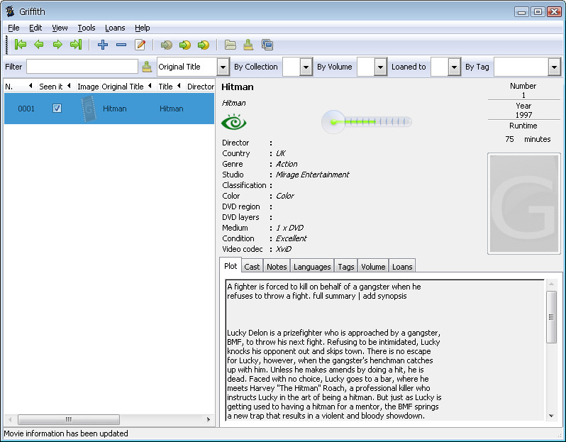Click the toolbar clear filter brush icon
The width and height of the screenshot is (566, 442).
[248, 45]
